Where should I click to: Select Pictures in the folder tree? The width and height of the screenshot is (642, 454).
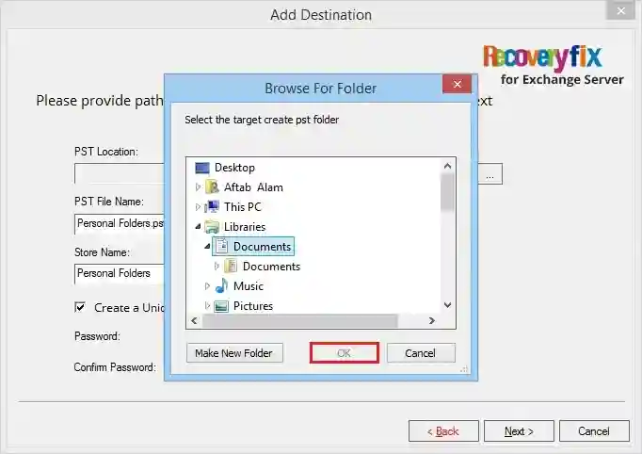[253, 306]
